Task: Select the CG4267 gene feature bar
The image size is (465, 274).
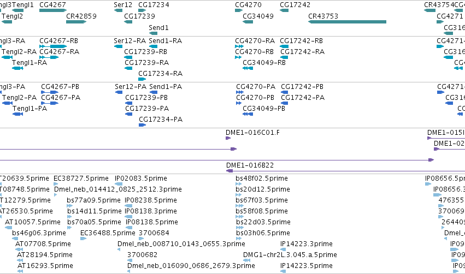Action: (53, 10)
